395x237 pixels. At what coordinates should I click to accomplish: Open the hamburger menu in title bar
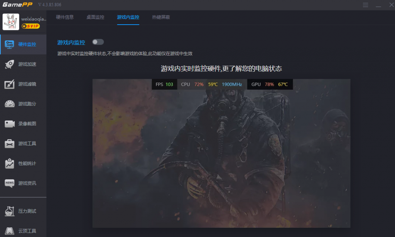(366, 5)
